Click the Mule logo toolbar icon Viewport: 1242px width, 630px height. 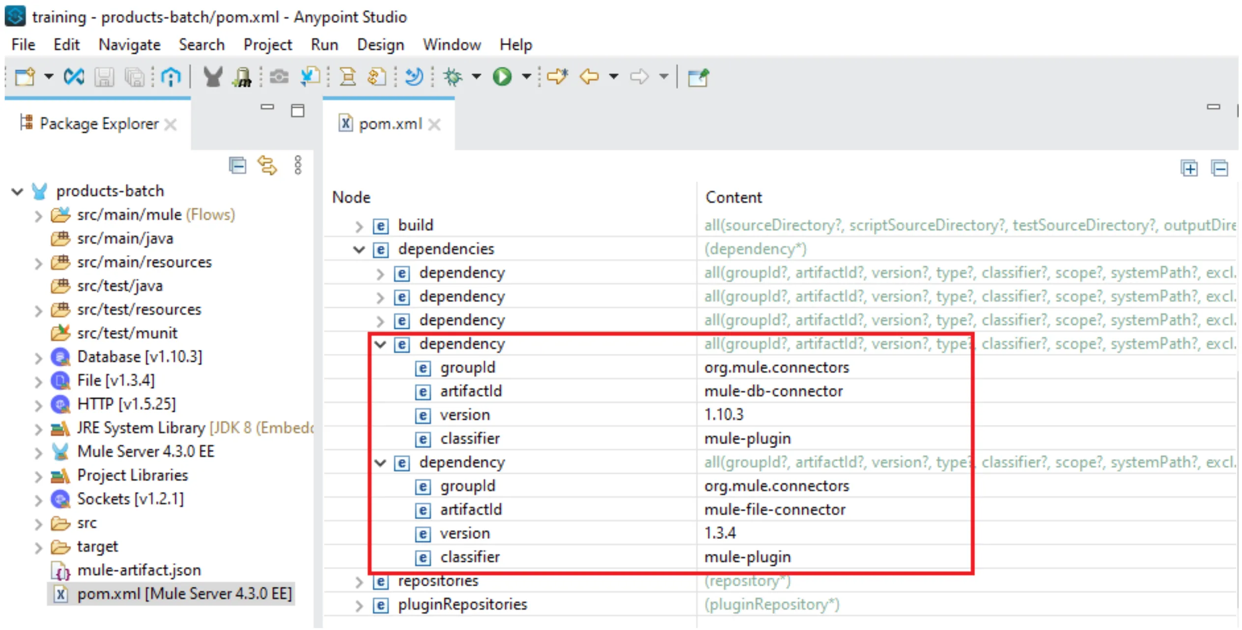[x=213, y=77]
